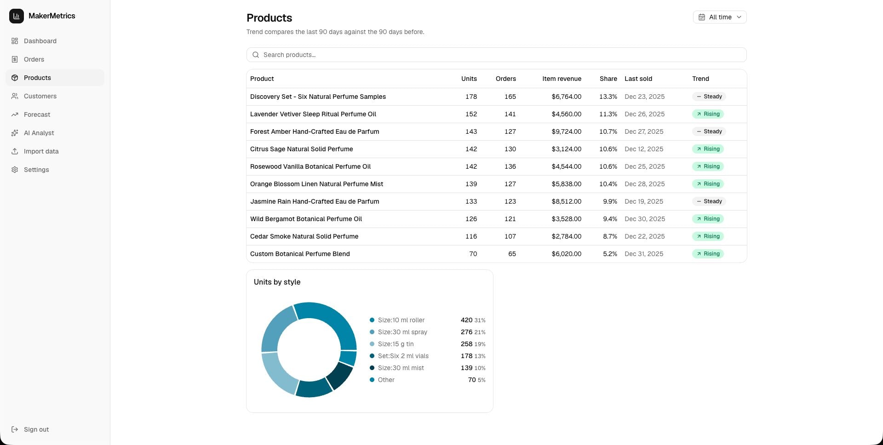Sort by the Orders column header
The image size is (883, 445).
[x=506, y=79]
